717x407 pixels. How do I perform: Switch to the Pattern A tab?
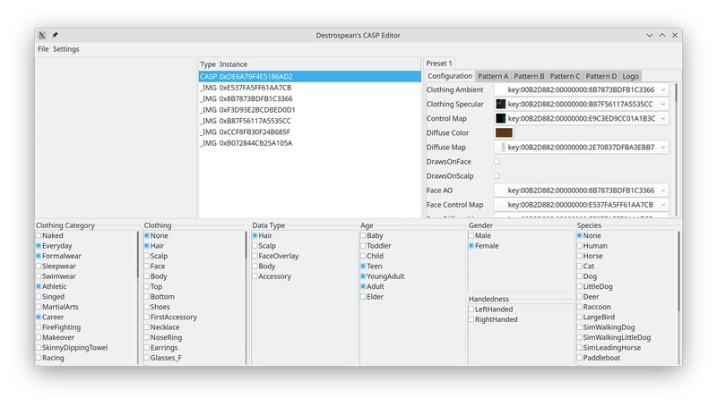point(492,76)
